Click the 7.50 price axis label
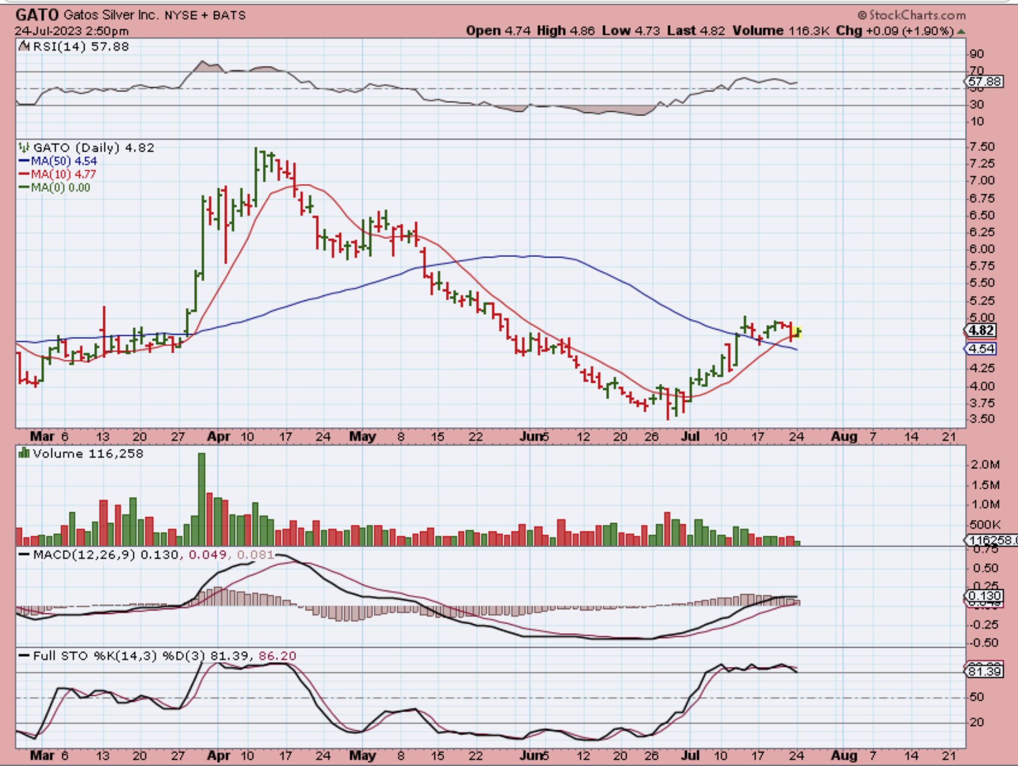1018x766 pixels. point(982,147)
